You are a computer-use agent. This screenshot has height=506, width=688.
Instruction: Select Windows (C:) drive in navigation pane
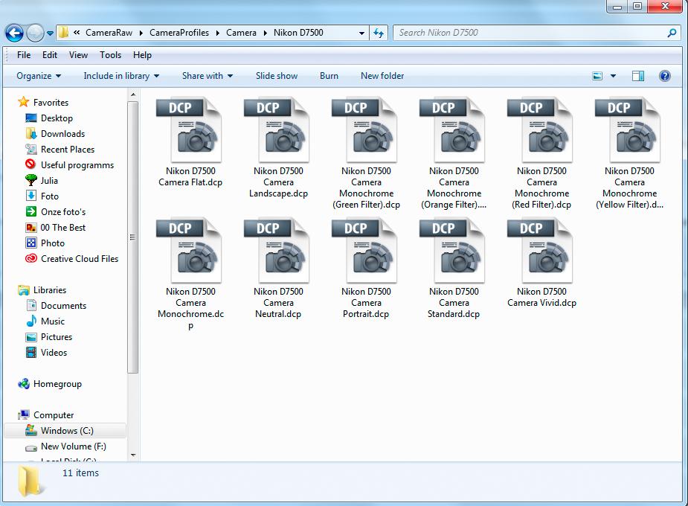point(65,431)
